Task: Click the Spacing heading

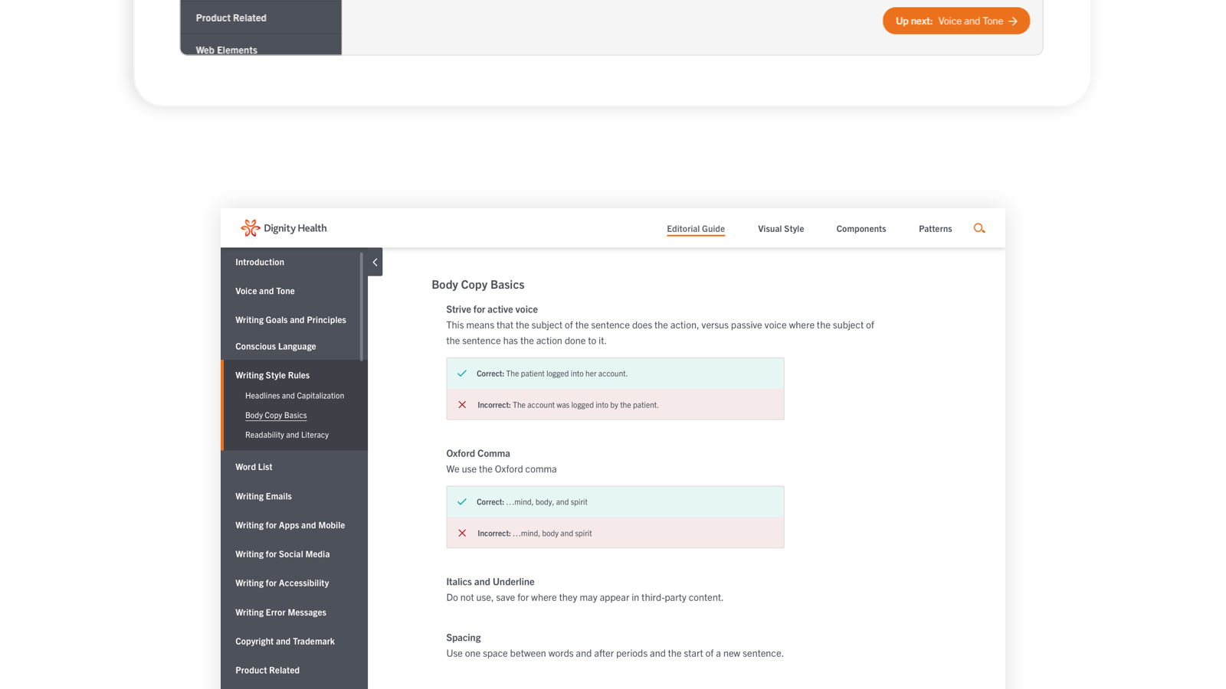Action: [x=464, y=638]
